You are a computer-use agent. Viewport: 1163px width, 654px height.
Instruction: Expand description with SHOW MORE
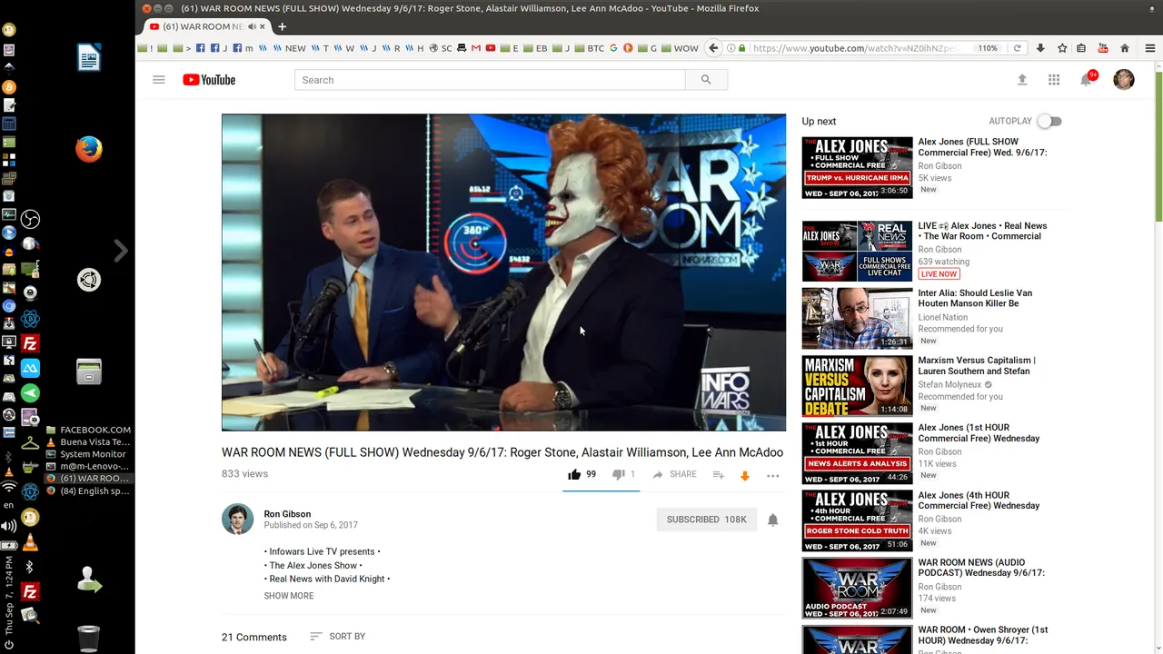289,596
